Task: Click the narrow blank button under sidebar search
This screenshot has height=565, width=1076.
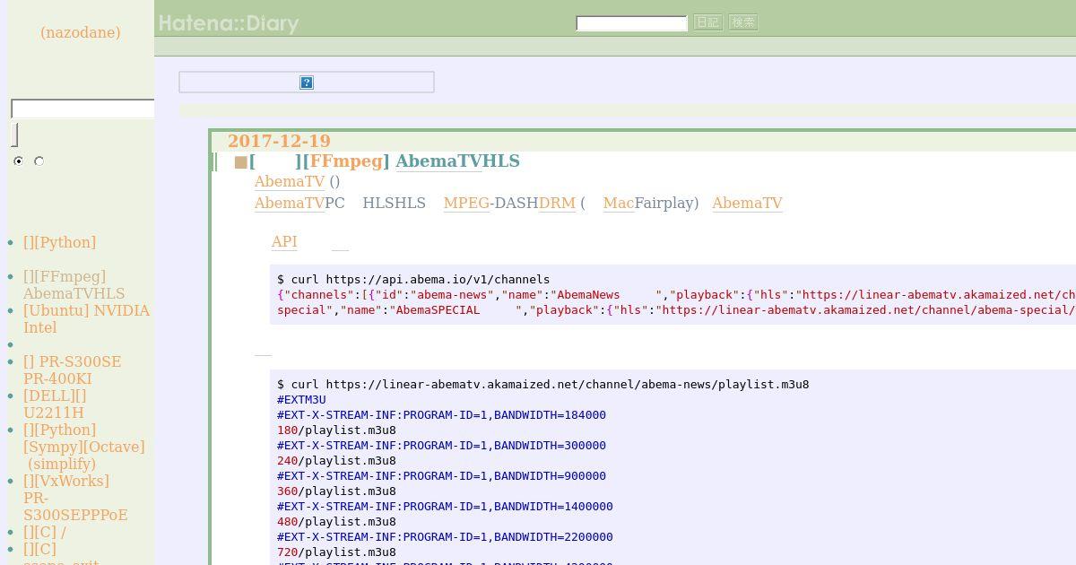Action: coord(14,135)
